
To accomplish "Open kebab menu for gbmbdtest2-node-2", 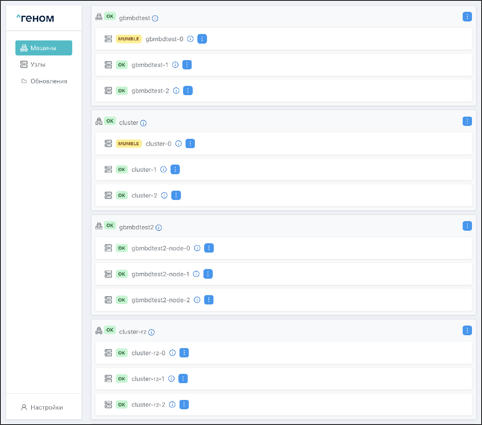I will [x=209, y=300].
